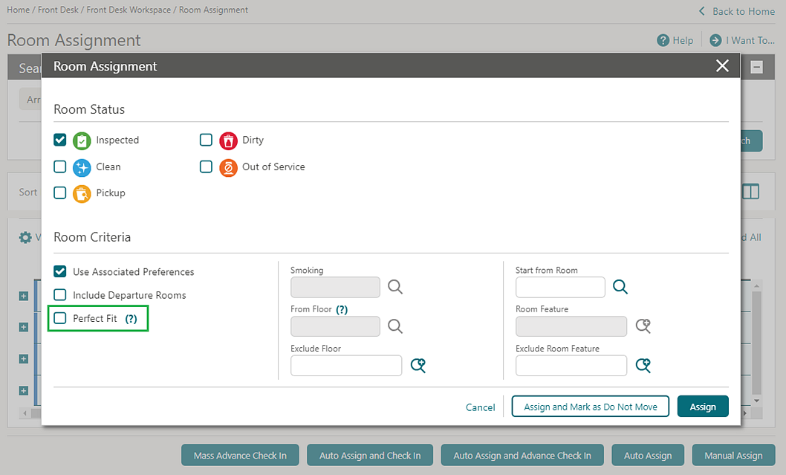Expand the first row plus icon
The height and width of the screenshot is (475, 786).
click(x=24, y=296)
